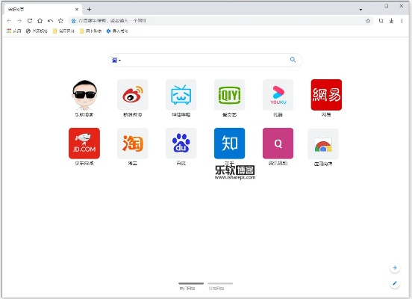Open downloads via download arrow icon
Image resolution: width=412 pixels, height=299 pixels.
coord(391,20)
